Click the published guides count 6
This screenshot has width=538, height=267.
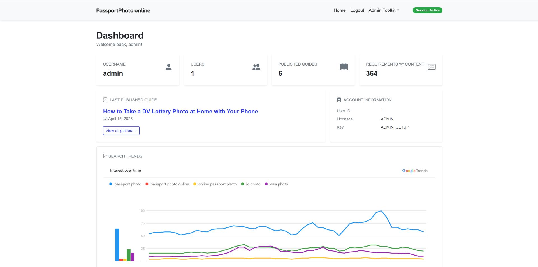coord(280,73)
